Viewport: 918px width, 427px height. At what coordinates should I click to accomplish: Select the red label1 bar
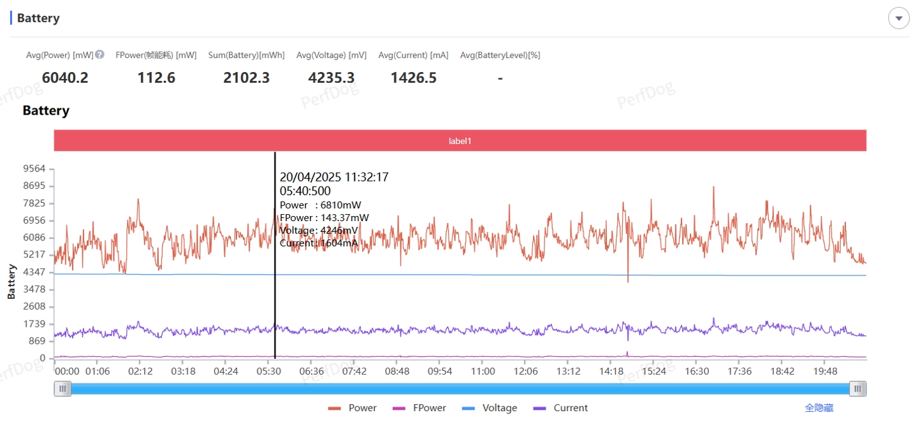[460, 141]
